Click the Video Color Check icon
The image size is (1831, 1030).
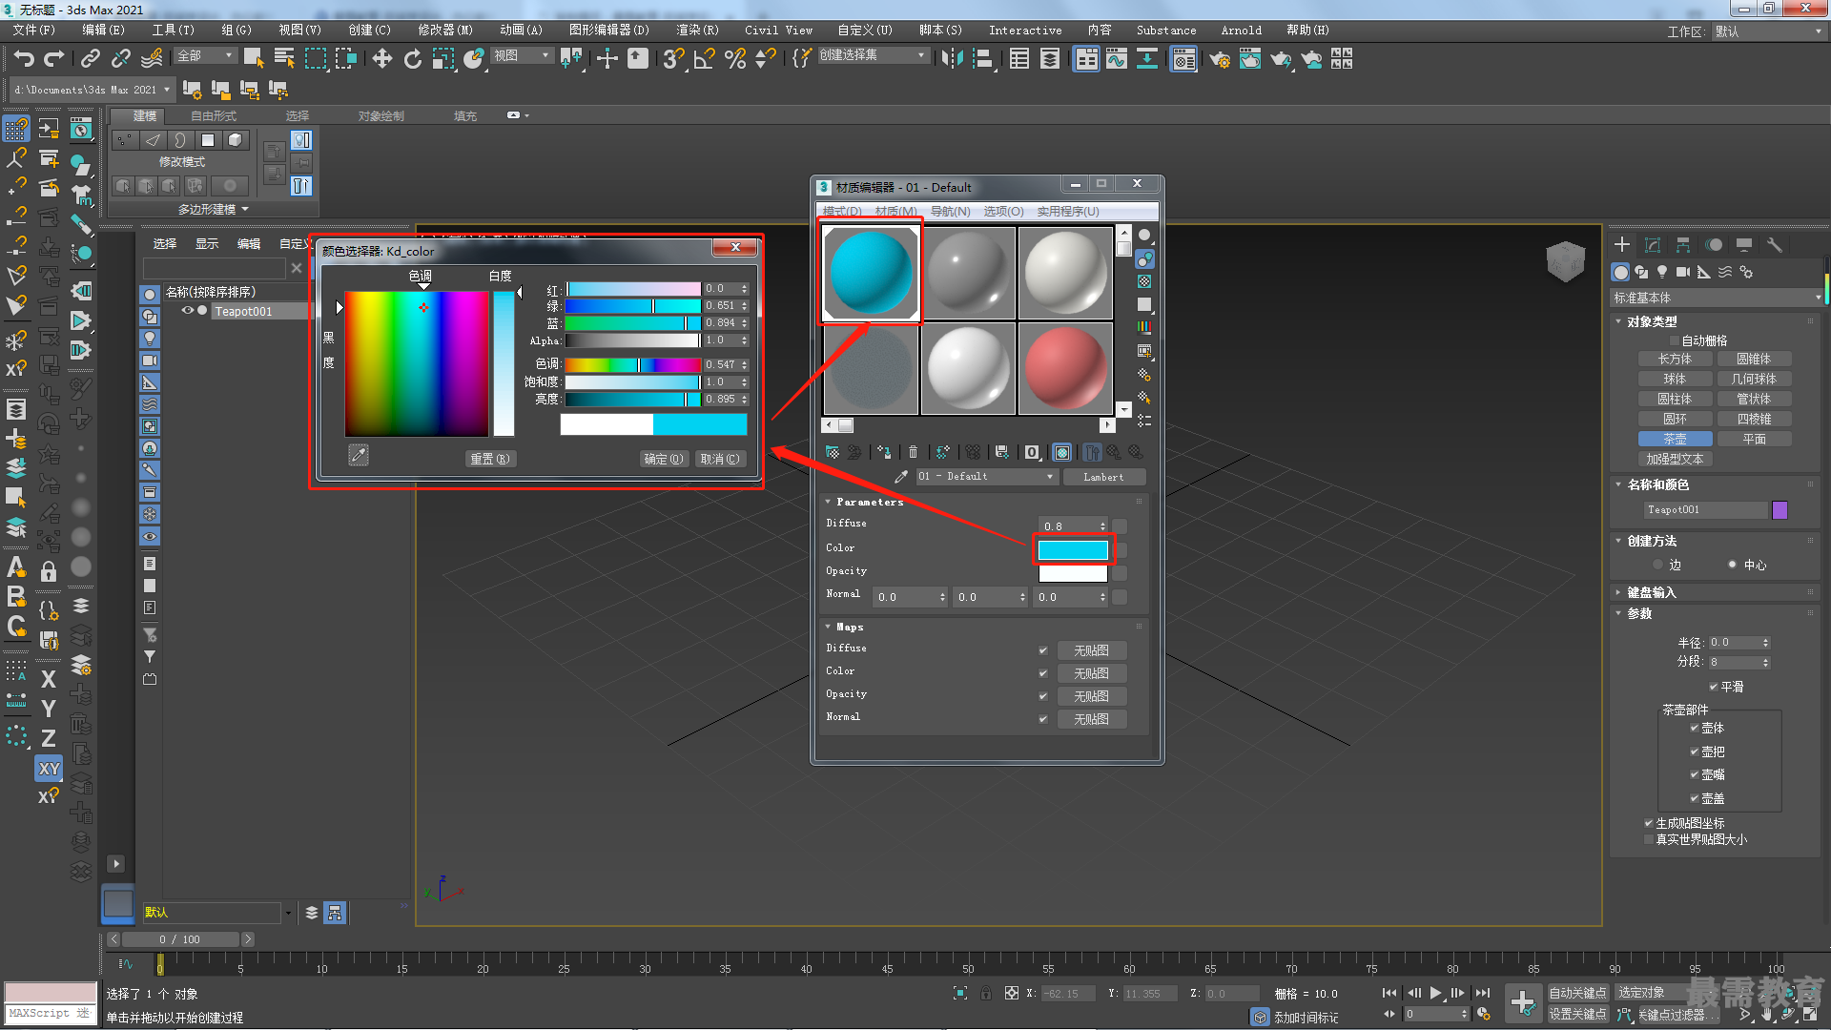point(1144,327)
